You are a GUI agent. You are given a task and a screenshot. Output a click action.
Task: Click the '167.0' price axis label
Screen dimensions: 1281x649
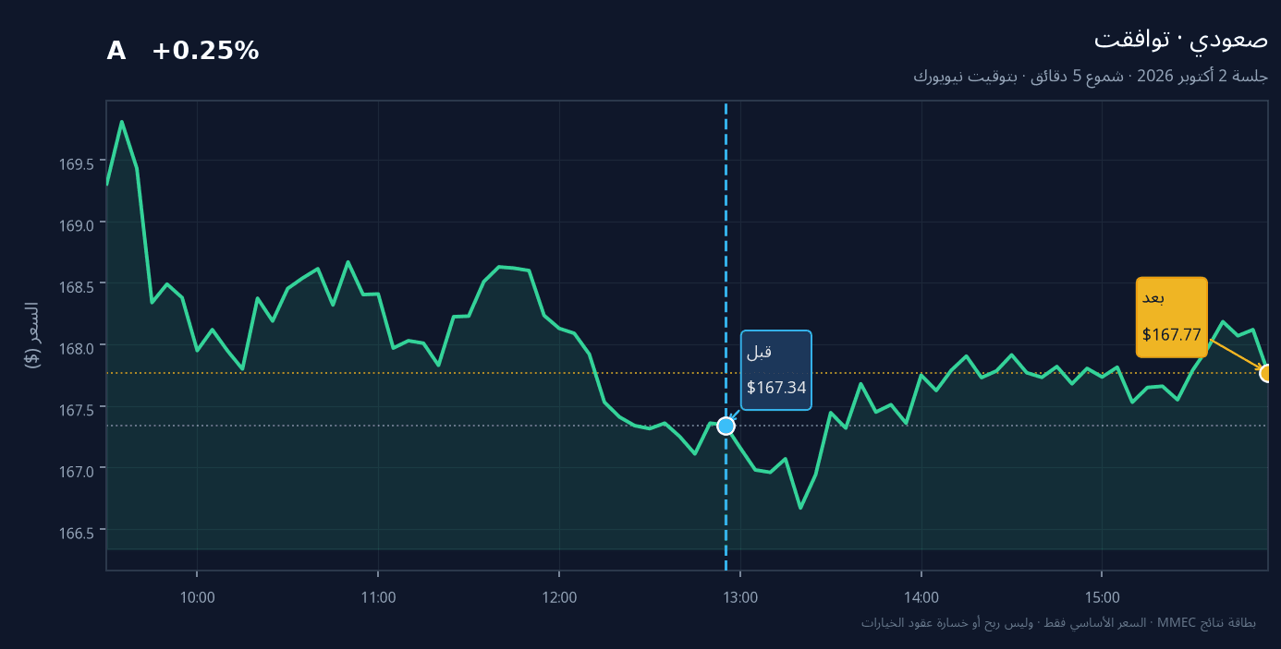point(77,471)
